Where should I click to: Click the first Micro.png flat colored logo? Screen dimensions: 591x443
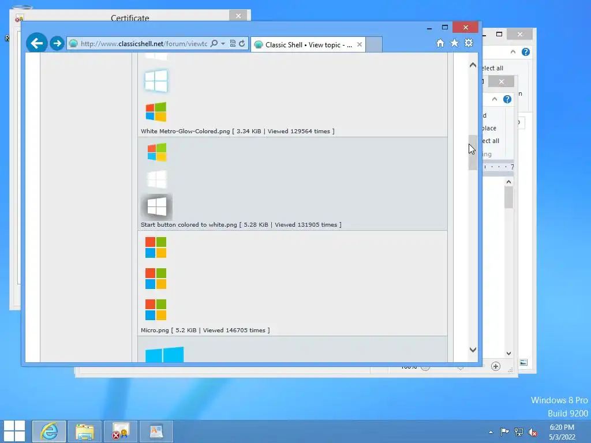[x=156, y=247]
